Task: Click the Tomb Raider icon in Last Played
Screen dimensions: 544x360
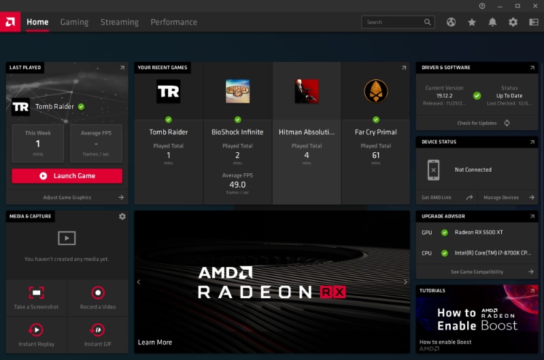Action: [20, 107]
